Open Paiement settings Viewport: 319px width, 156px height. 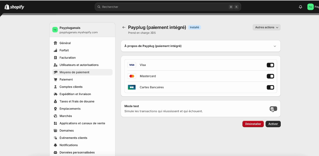[x=82, y=80]
